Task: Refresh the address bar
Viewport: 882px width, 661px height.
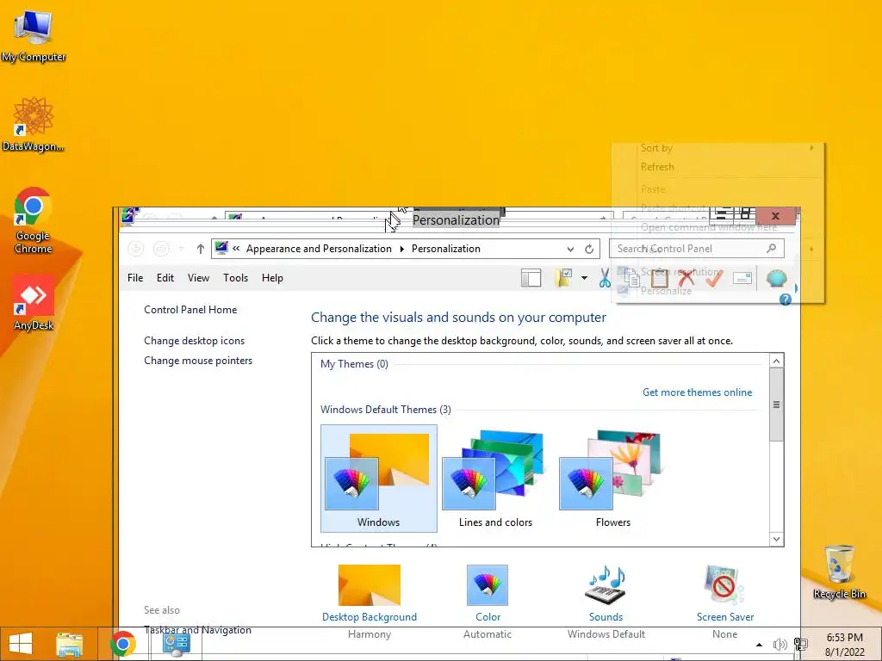Action: click(x=589, y=249)
